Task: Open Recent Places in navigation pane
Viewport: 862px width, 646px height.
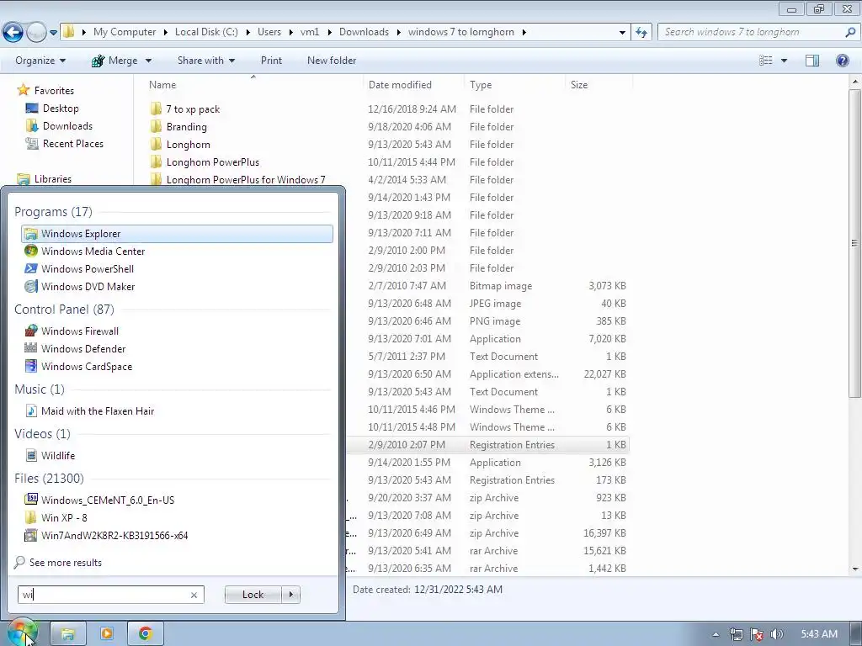Action: 73,143
